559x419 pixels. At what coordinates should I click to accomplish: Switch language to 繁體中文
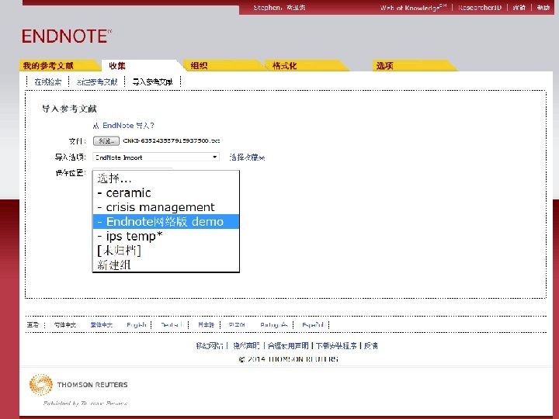pos(101,325)
